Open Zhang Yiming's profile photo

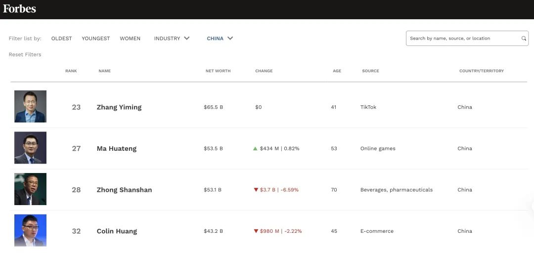30,106
